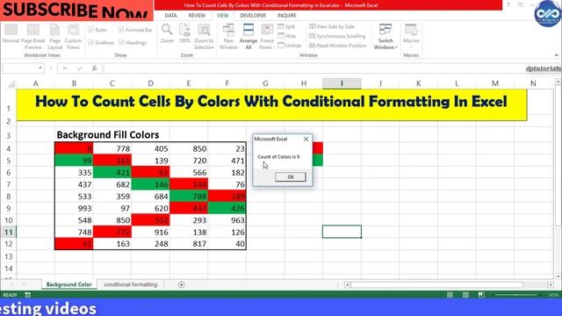The height and width of the screenshot is (316, 562).
Task: Switch to Page Break view in status bar
Action: click(x=481, y=295)
